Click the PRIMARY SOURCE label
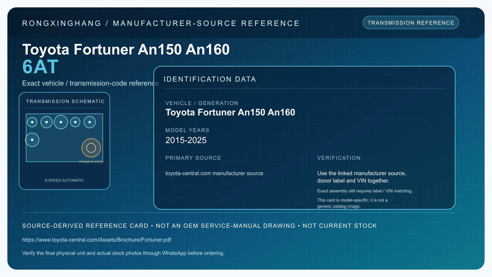492x277 pixels. pyautogui.click(x=193, y=158)
